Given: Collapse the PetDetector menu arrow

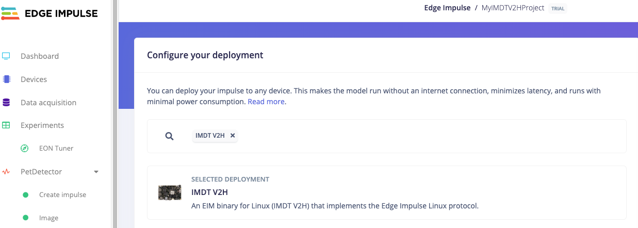Looking at the screenshot, I should click(x=96, y=172).
